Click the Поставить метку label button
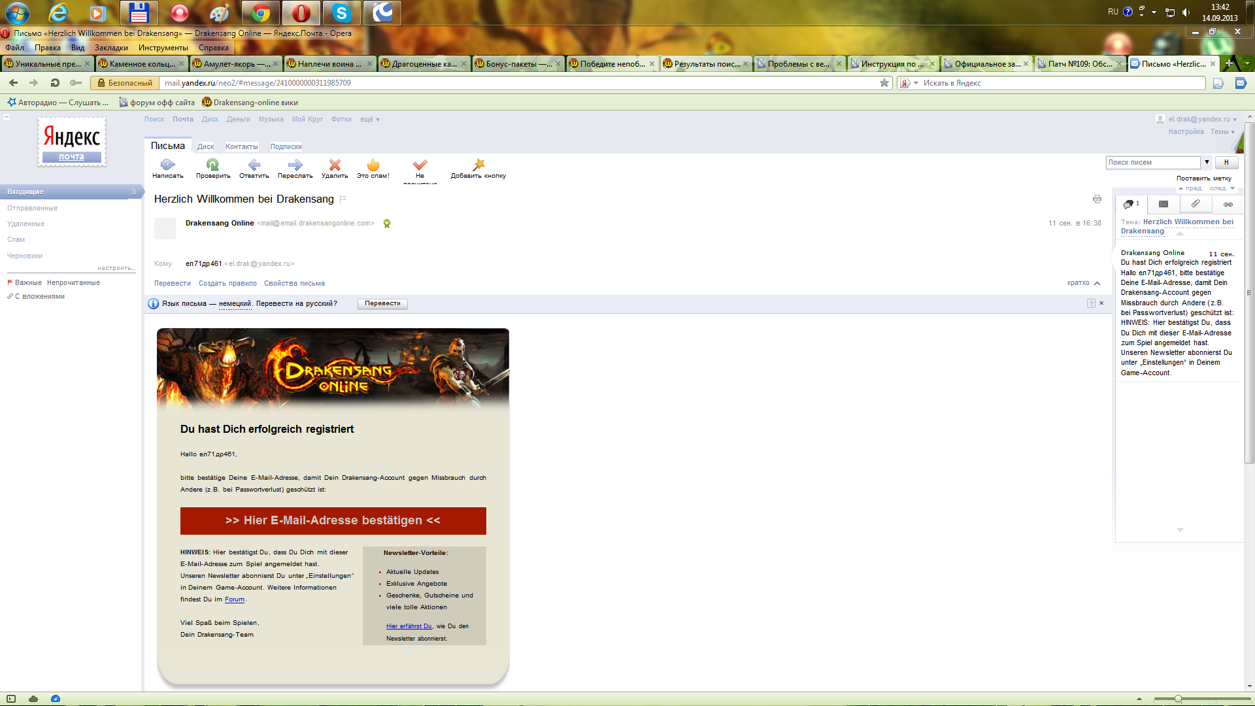 (1204, 178)
